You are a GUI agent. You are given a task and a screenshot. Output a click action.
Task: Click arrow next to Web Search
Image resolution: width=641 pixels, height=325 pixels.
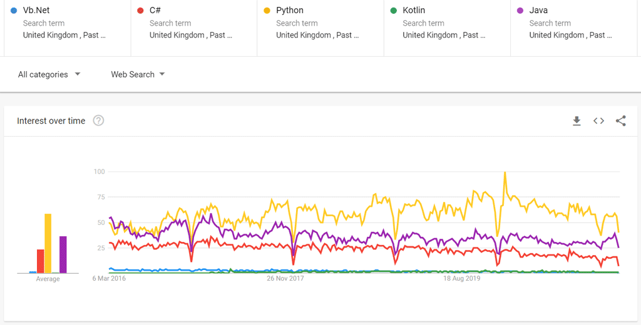[x=162, y=74]
